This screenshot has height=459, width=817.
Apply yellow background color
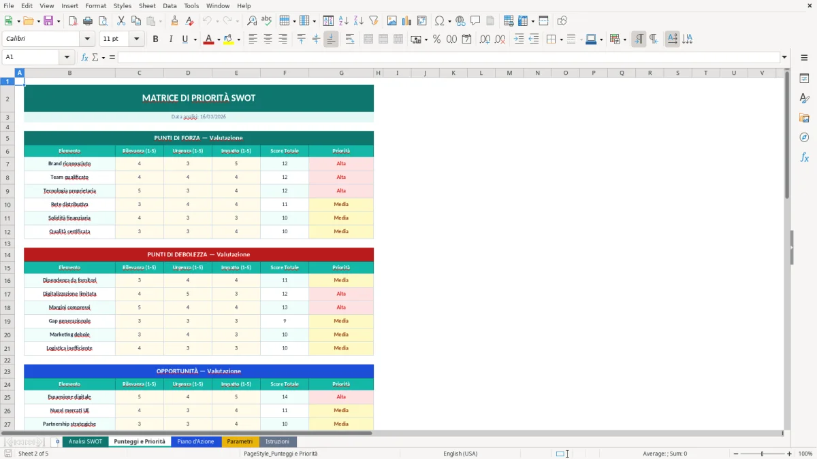click(229, 39)
